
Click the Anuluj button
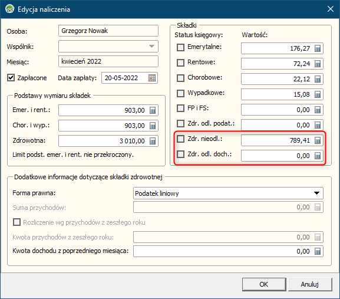click(309, 284)
